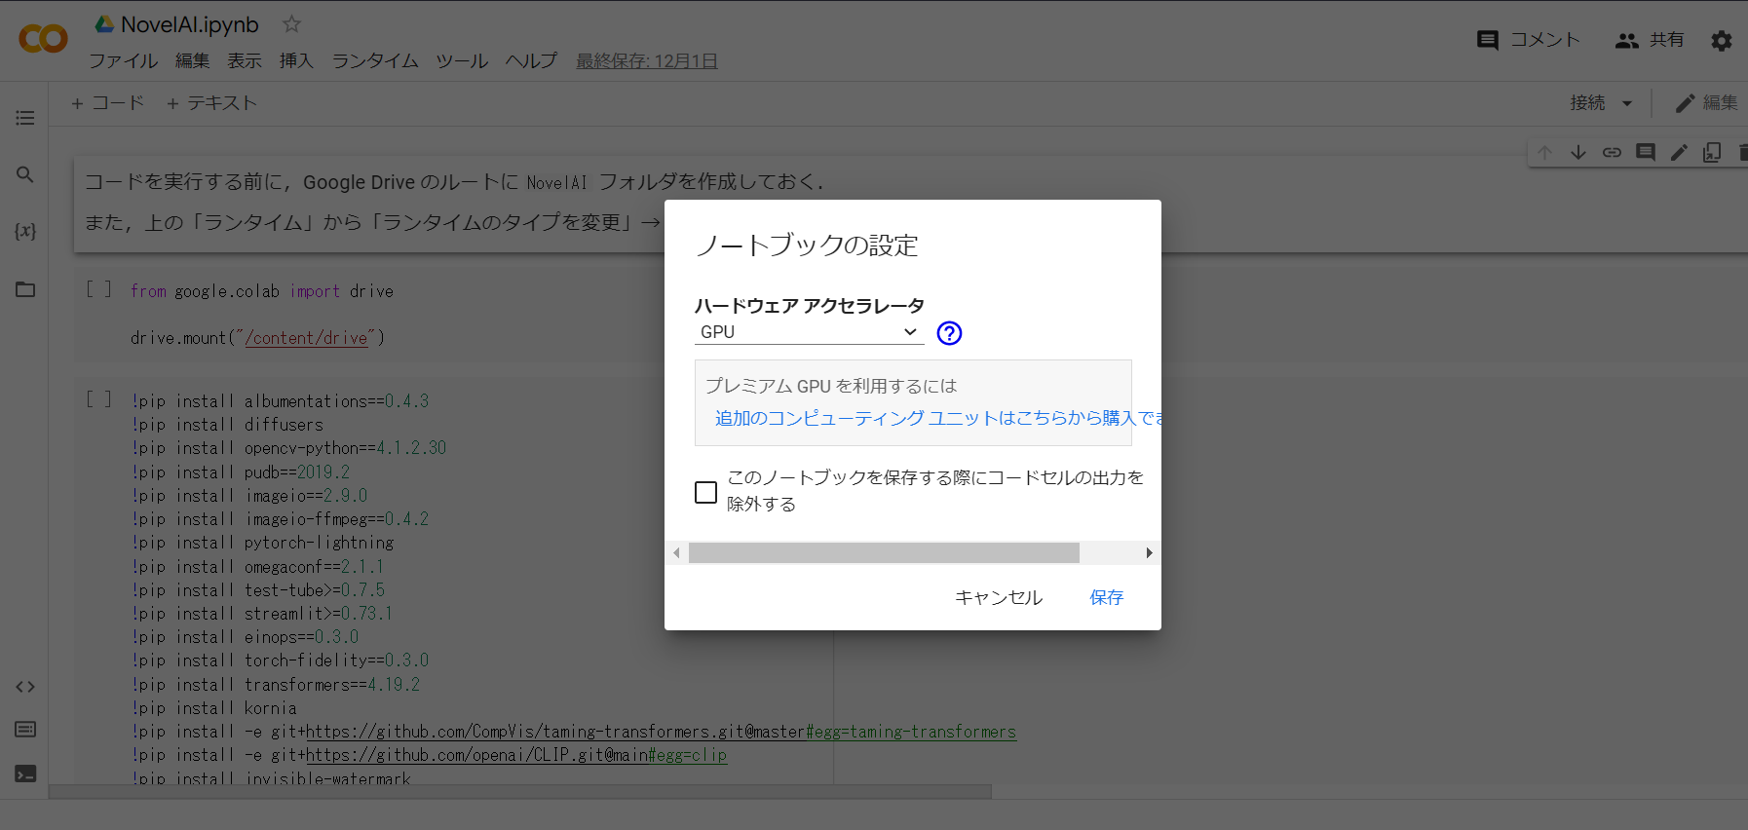Click the コメント button label
The height and width of the screenshot is (830, 1748).
click(x=1545, y=40)
